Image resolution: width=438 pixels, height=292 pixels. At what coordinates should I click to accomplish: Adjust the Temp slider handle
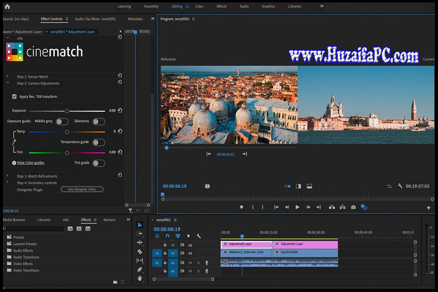pos(67,132)
